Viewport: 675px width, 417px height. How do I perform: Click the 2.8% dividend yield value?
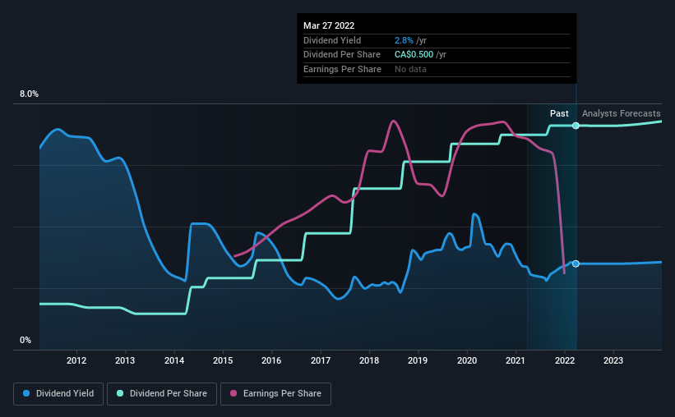click(404, 40)
